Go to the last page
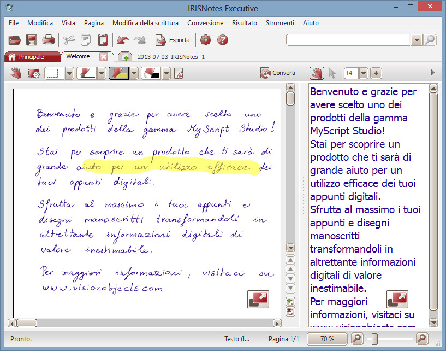 pyautogui.click(x=290, y=288)
